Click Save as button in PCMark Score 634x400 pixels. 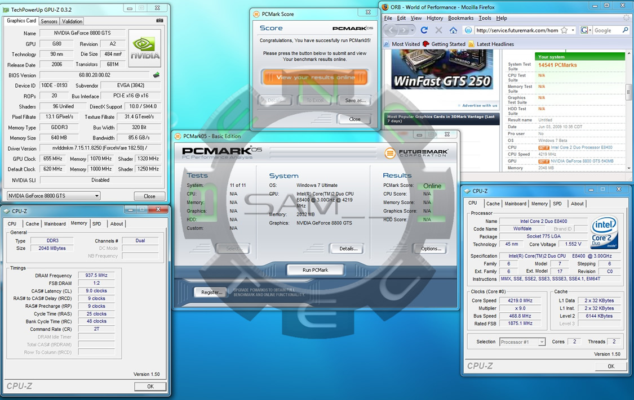click(x=355, y=100)
